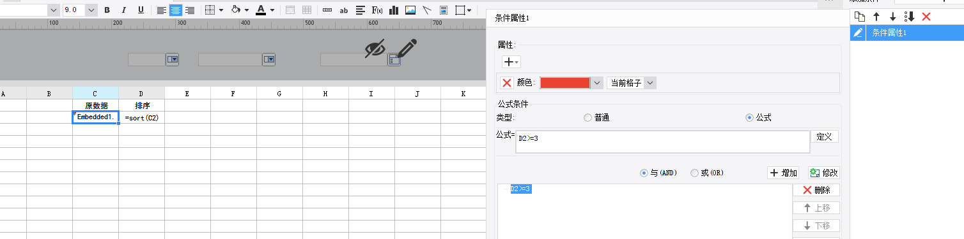964x239 pixels.
Task: Toggle bold formatting
Action: point(107,10)
